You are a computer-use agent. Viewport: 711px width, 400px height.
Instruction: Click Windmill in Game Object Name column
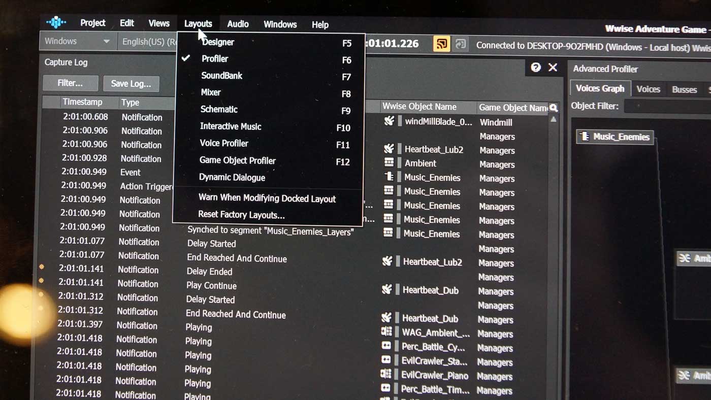[x=496, y=122]
